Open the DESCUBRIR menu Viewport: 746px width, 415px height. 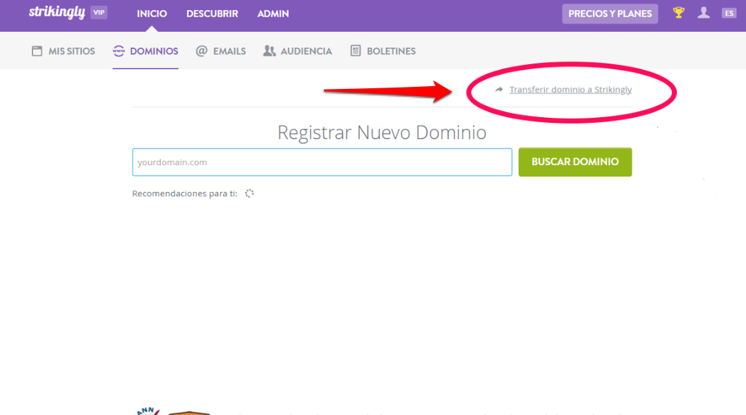point(212,14)
